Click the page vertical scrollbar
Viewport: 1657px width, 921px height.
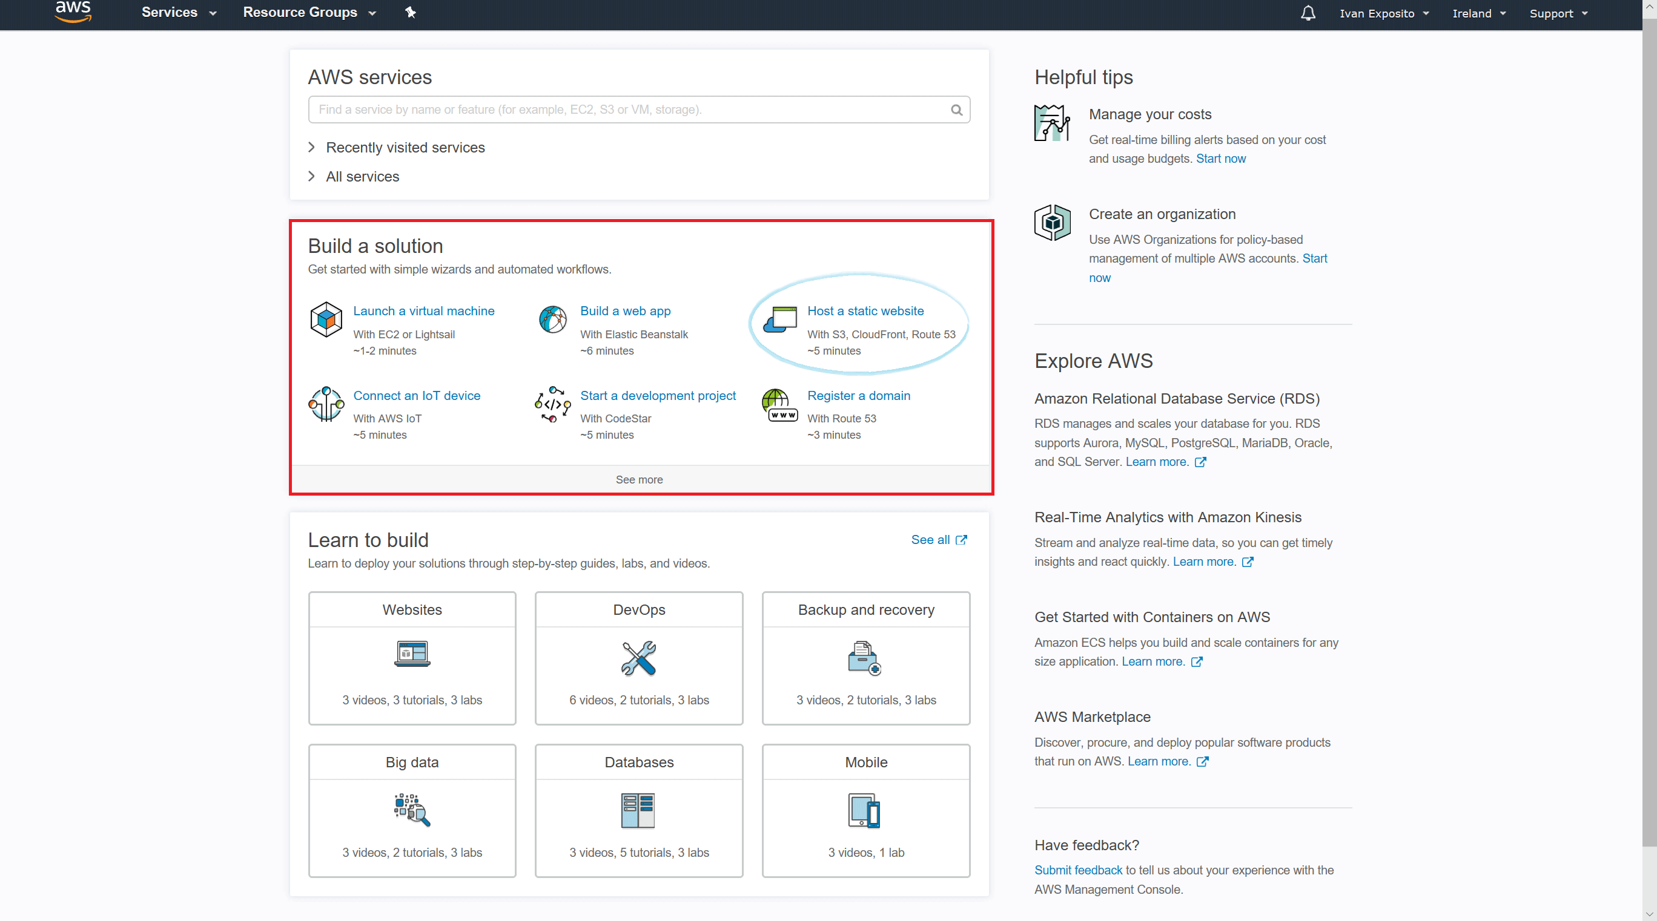(1649, 432)
